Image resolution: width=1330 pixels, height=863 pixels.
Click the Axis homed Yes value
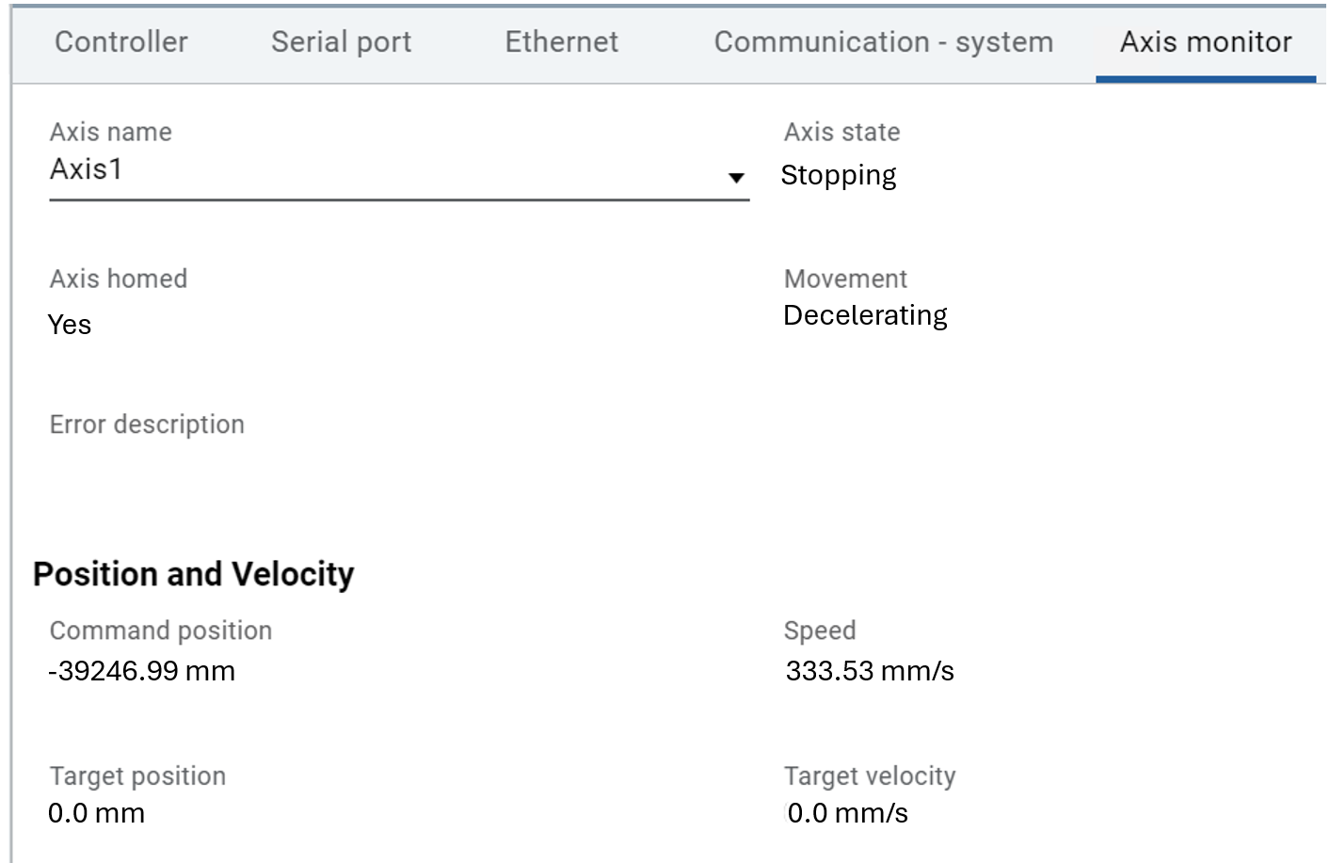point(70,325)
